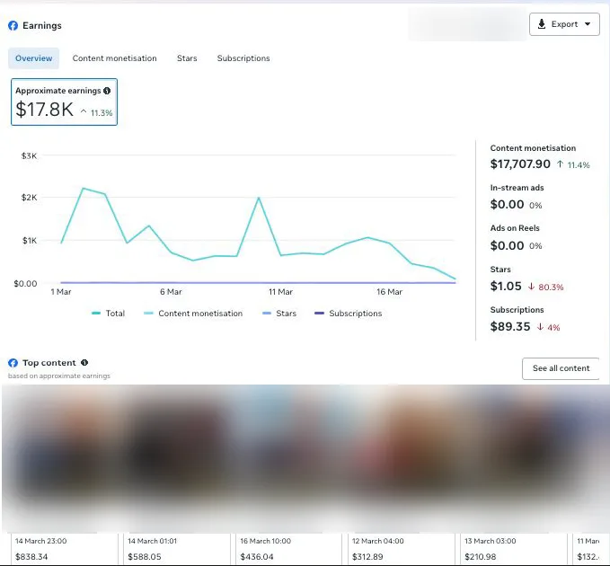610x566 pixels.
Task: Toggle Subscriptions series in chart legend
Action: pyautogui.click(x=349, y=314)
